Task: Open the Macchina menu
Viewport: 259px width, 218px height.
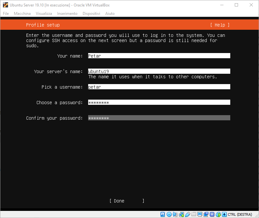Action: 22,14
